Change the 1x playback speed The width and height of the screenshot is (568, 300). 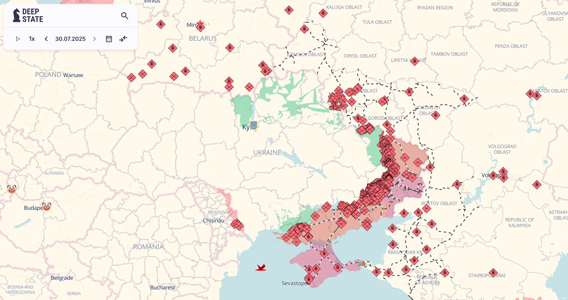click(32, 39)
